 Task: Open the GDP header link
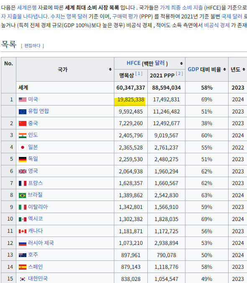193,69
